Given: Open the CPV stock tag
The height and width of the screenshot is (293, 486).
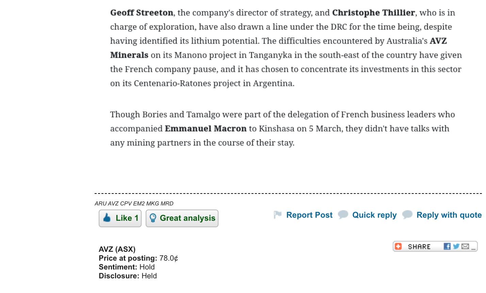Looking at the screenshot, I should click(x=126, y=203).
